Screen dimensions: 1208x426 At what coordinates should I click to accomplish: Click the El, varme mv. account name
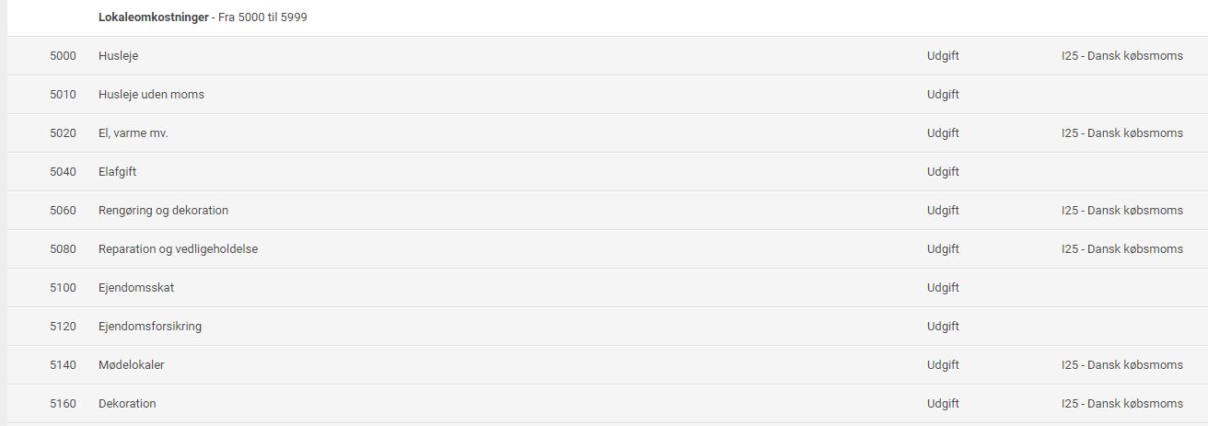[134, 133]
